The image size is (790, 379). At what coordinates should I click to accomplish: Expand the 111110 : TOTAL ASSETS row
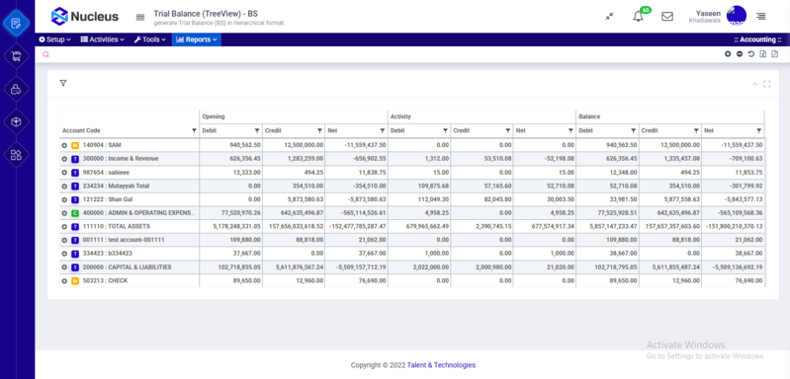[x=64, y=227]
